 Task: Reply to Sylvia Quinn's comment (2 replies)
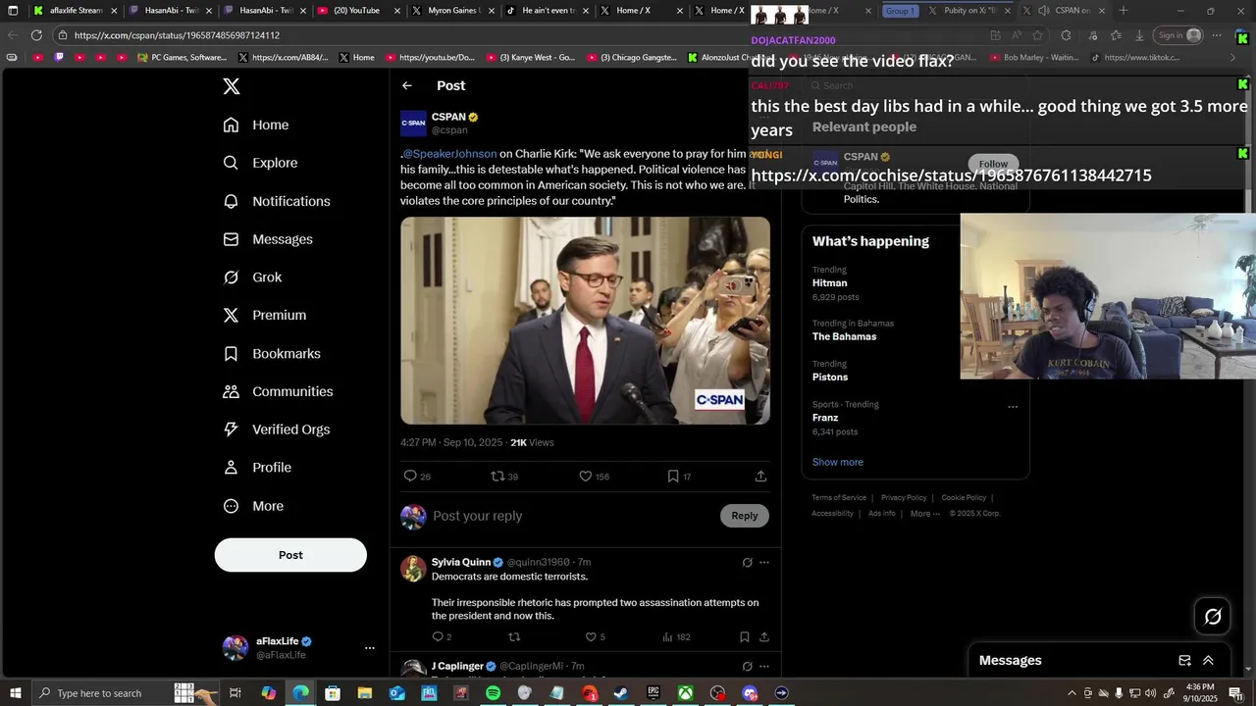click(442, 637)
